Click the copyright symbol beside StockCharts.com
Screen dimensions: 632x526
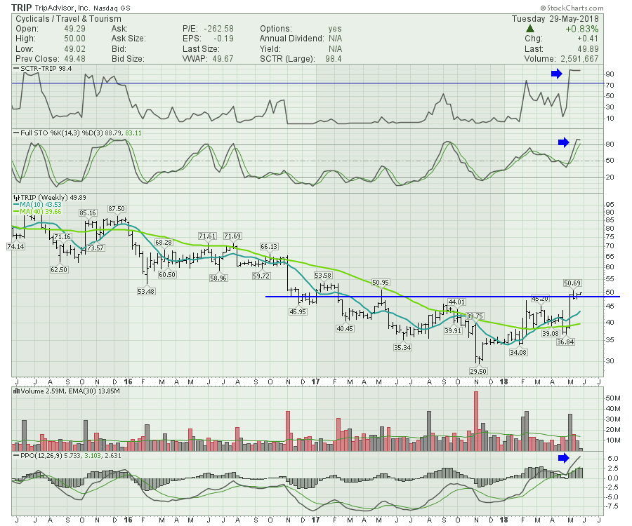pyautogui.click(x=543, y=8)
